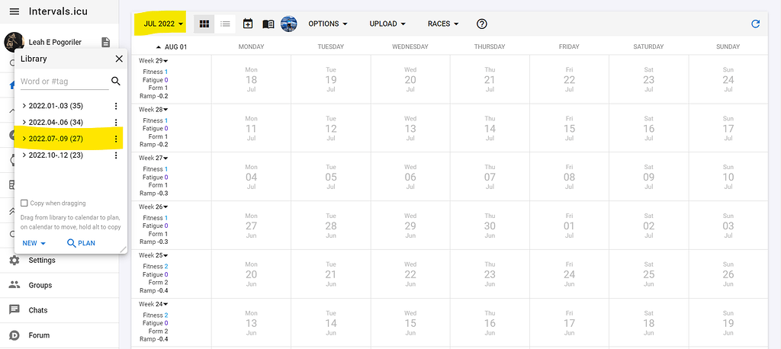Screen dimensions: 781x349
Task: Open the OPTIONS menu
Action: tap(328, 24)
